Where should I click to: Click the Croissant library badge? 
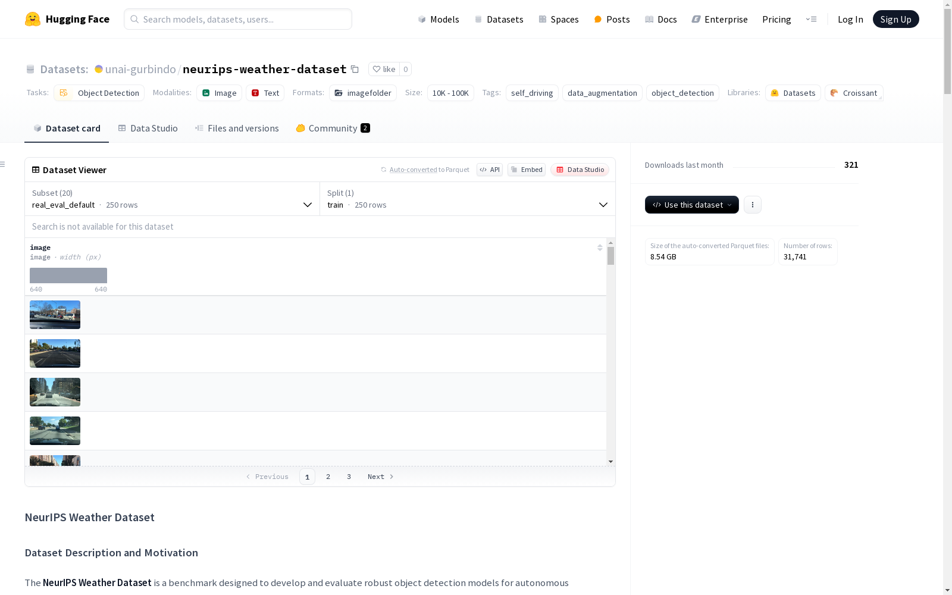[853, 93]
